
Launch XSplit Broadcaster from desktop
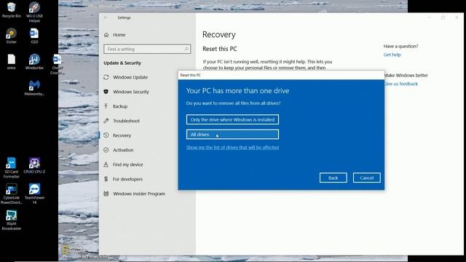(12, 220)
